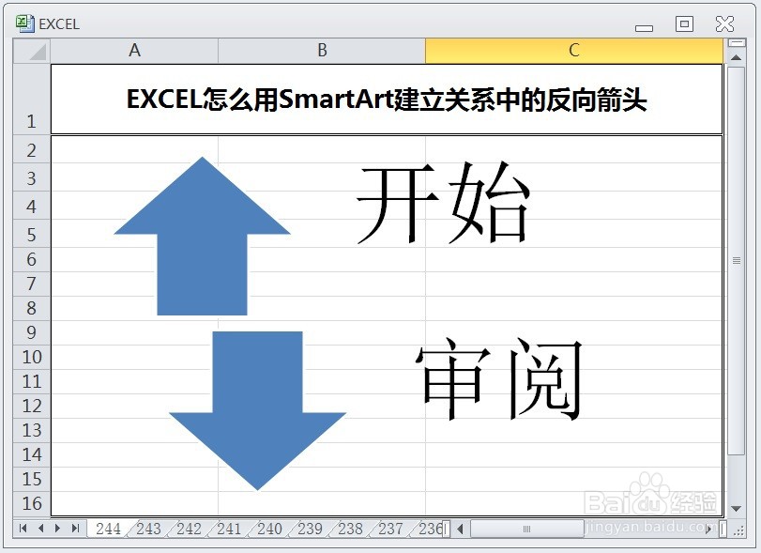
Task: Click the vertical scrollbar thumb
Action: 737,261
